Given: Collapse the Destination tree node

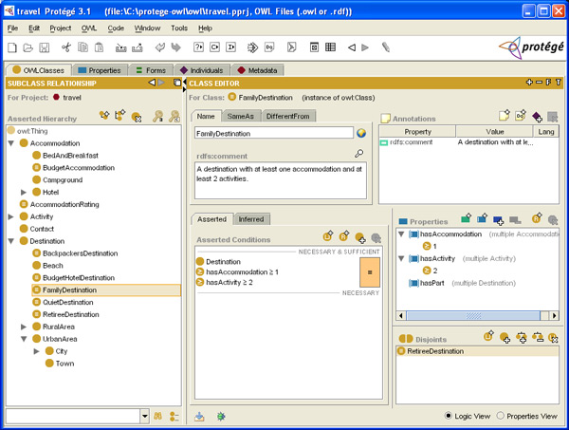Looking at the screenshot, I should pos(11,241).
